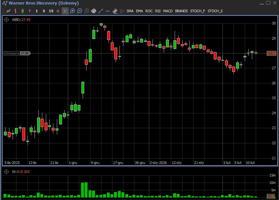Add the STOCH_F indicator

tap(197, 11)
